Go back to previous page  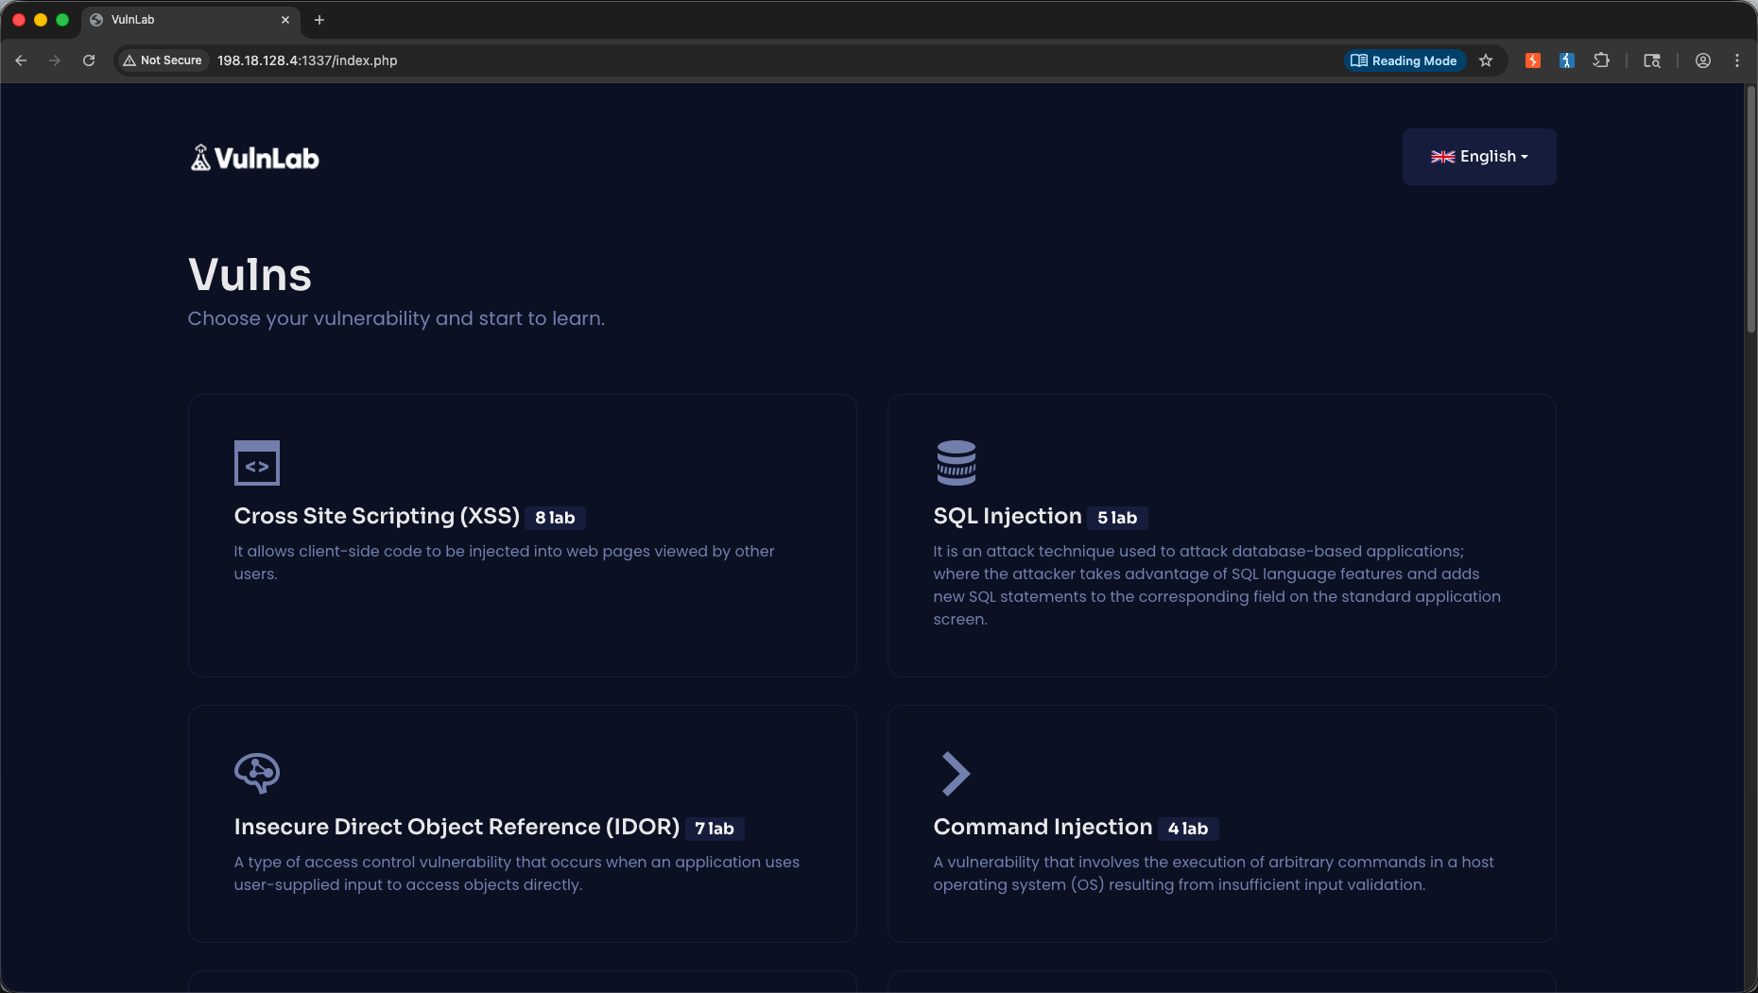point(21,60)
